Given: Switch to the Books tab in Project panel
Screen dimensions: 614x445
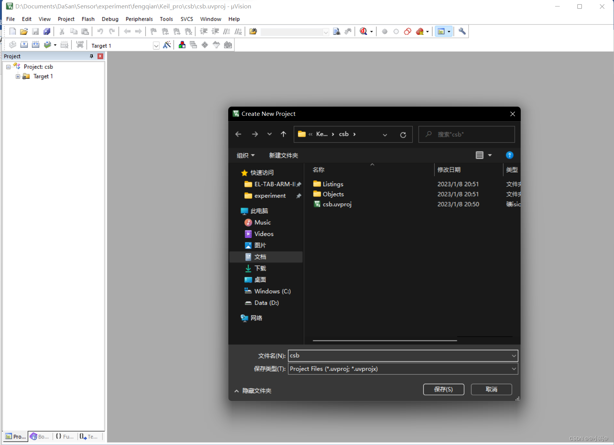Looking at the screenshot, I should (x=40, y=437).
